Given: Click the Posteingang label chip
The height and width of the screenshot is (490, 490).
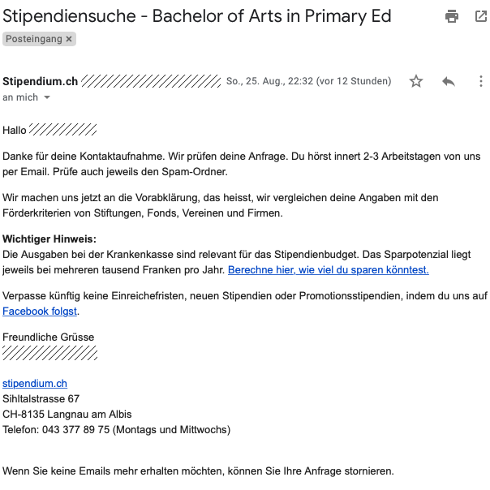Looking at the screenshot, I should 33,39.
